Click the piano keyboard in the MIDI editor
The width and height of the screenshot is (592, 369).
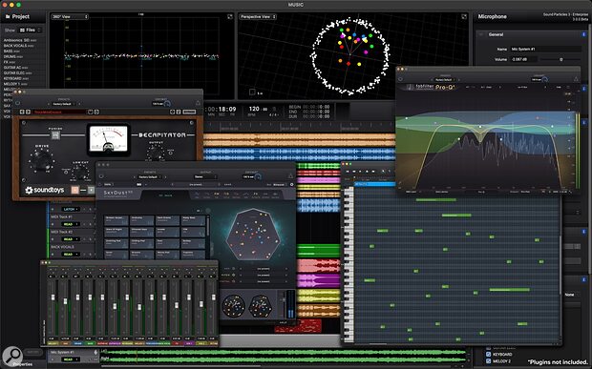[x=349, y=264]
